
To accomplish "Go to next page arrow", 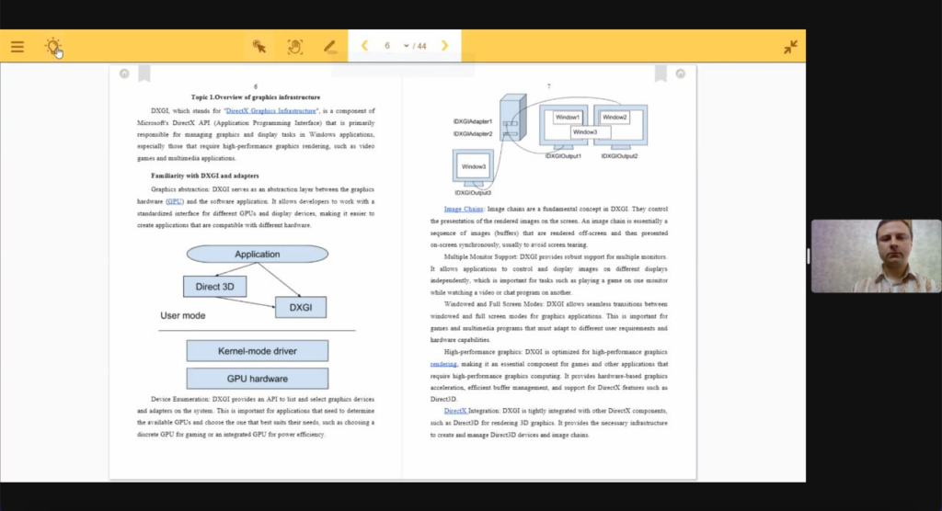I will 444,46.
